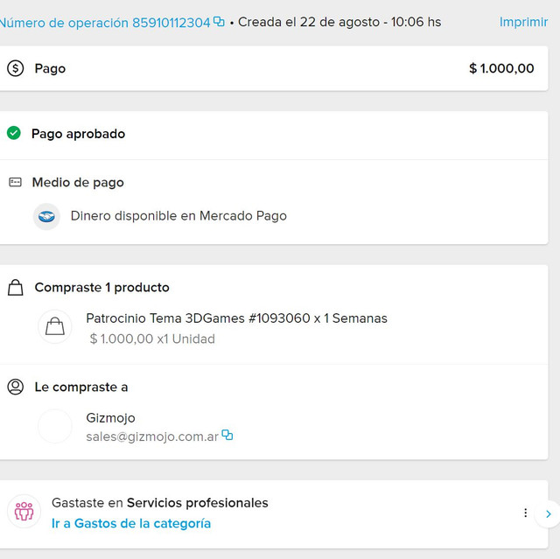Click the '$ 1.000,00 x1 Unidad' price line

pyautogui.click(x=152, y=339)
